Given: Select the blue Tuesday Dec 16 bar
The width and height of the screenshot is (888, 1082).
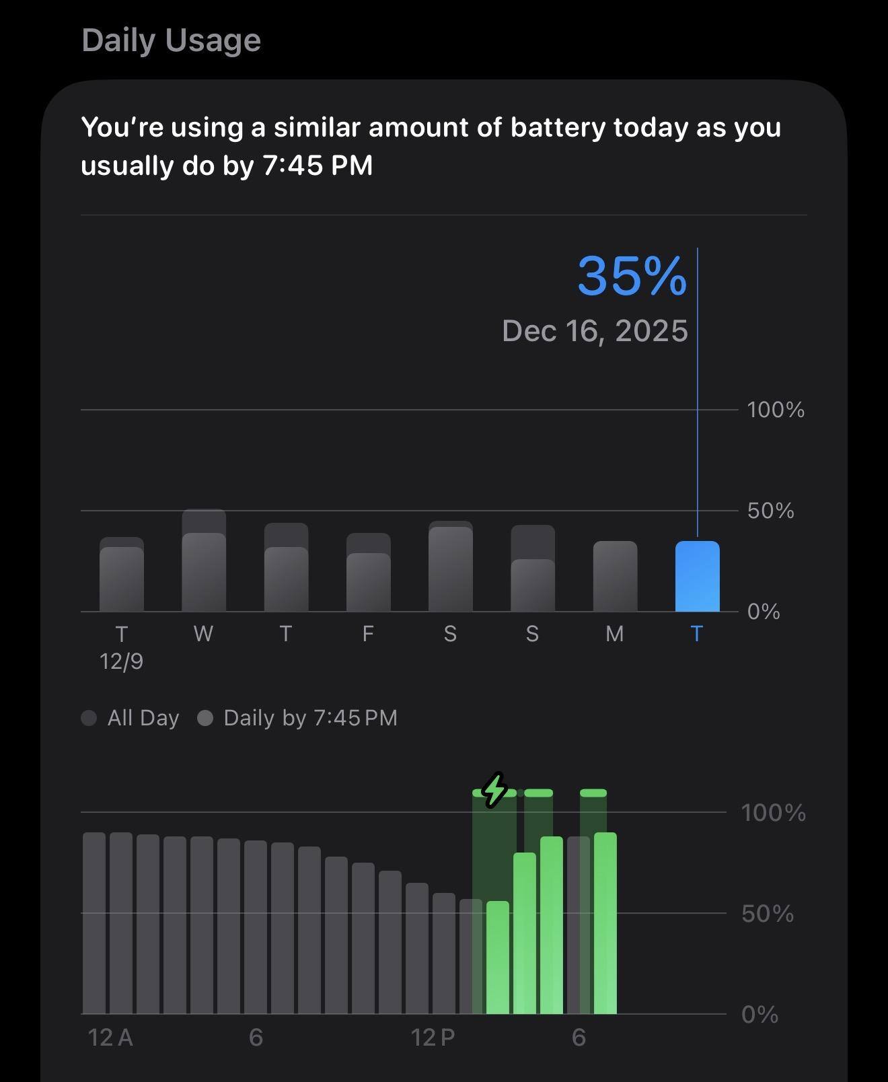Looking at the screenshot, I should point(697,577).
